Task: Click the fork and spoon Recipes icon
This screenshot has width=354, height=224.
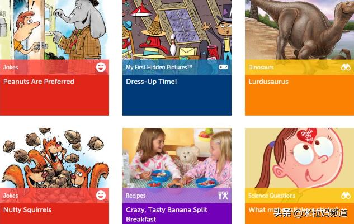Action: (223, 196)
